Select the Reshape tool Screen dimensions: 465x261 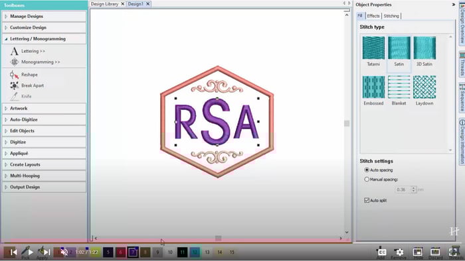point(24,75)
